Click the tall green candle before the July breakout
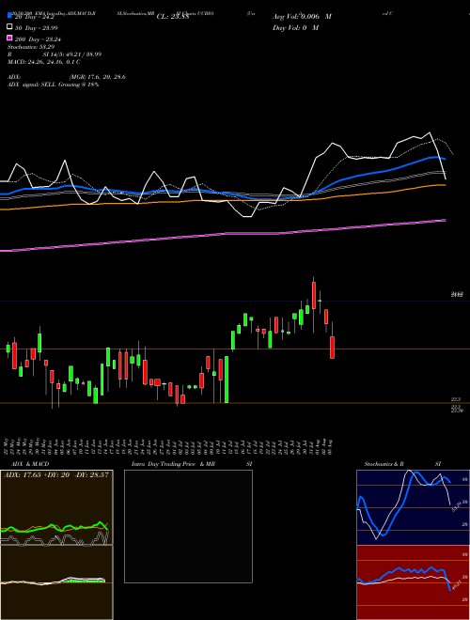Screen dimensions: 470x620 227,380
